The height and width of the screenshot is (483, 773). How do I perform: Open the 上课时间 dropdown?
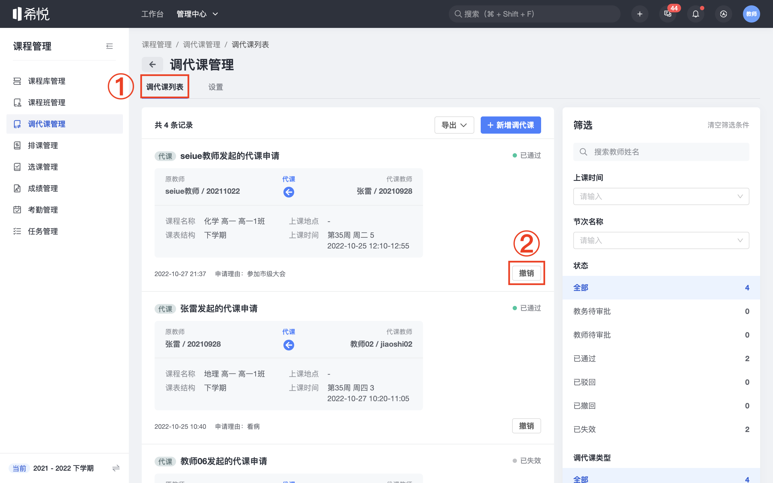point(661,196)
